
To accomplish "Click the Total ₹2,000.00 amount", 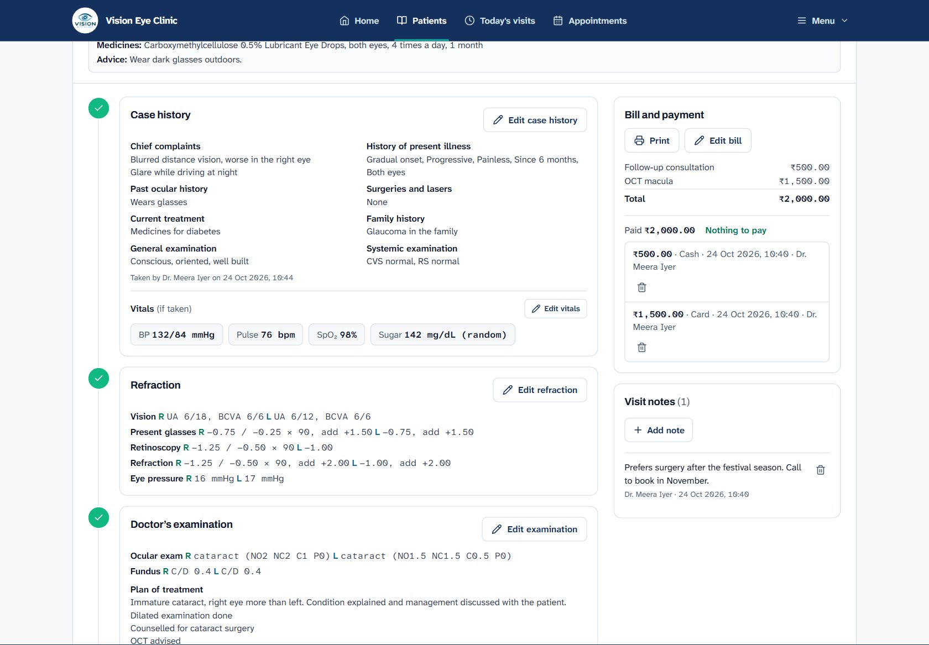I will tap(804, 199).
